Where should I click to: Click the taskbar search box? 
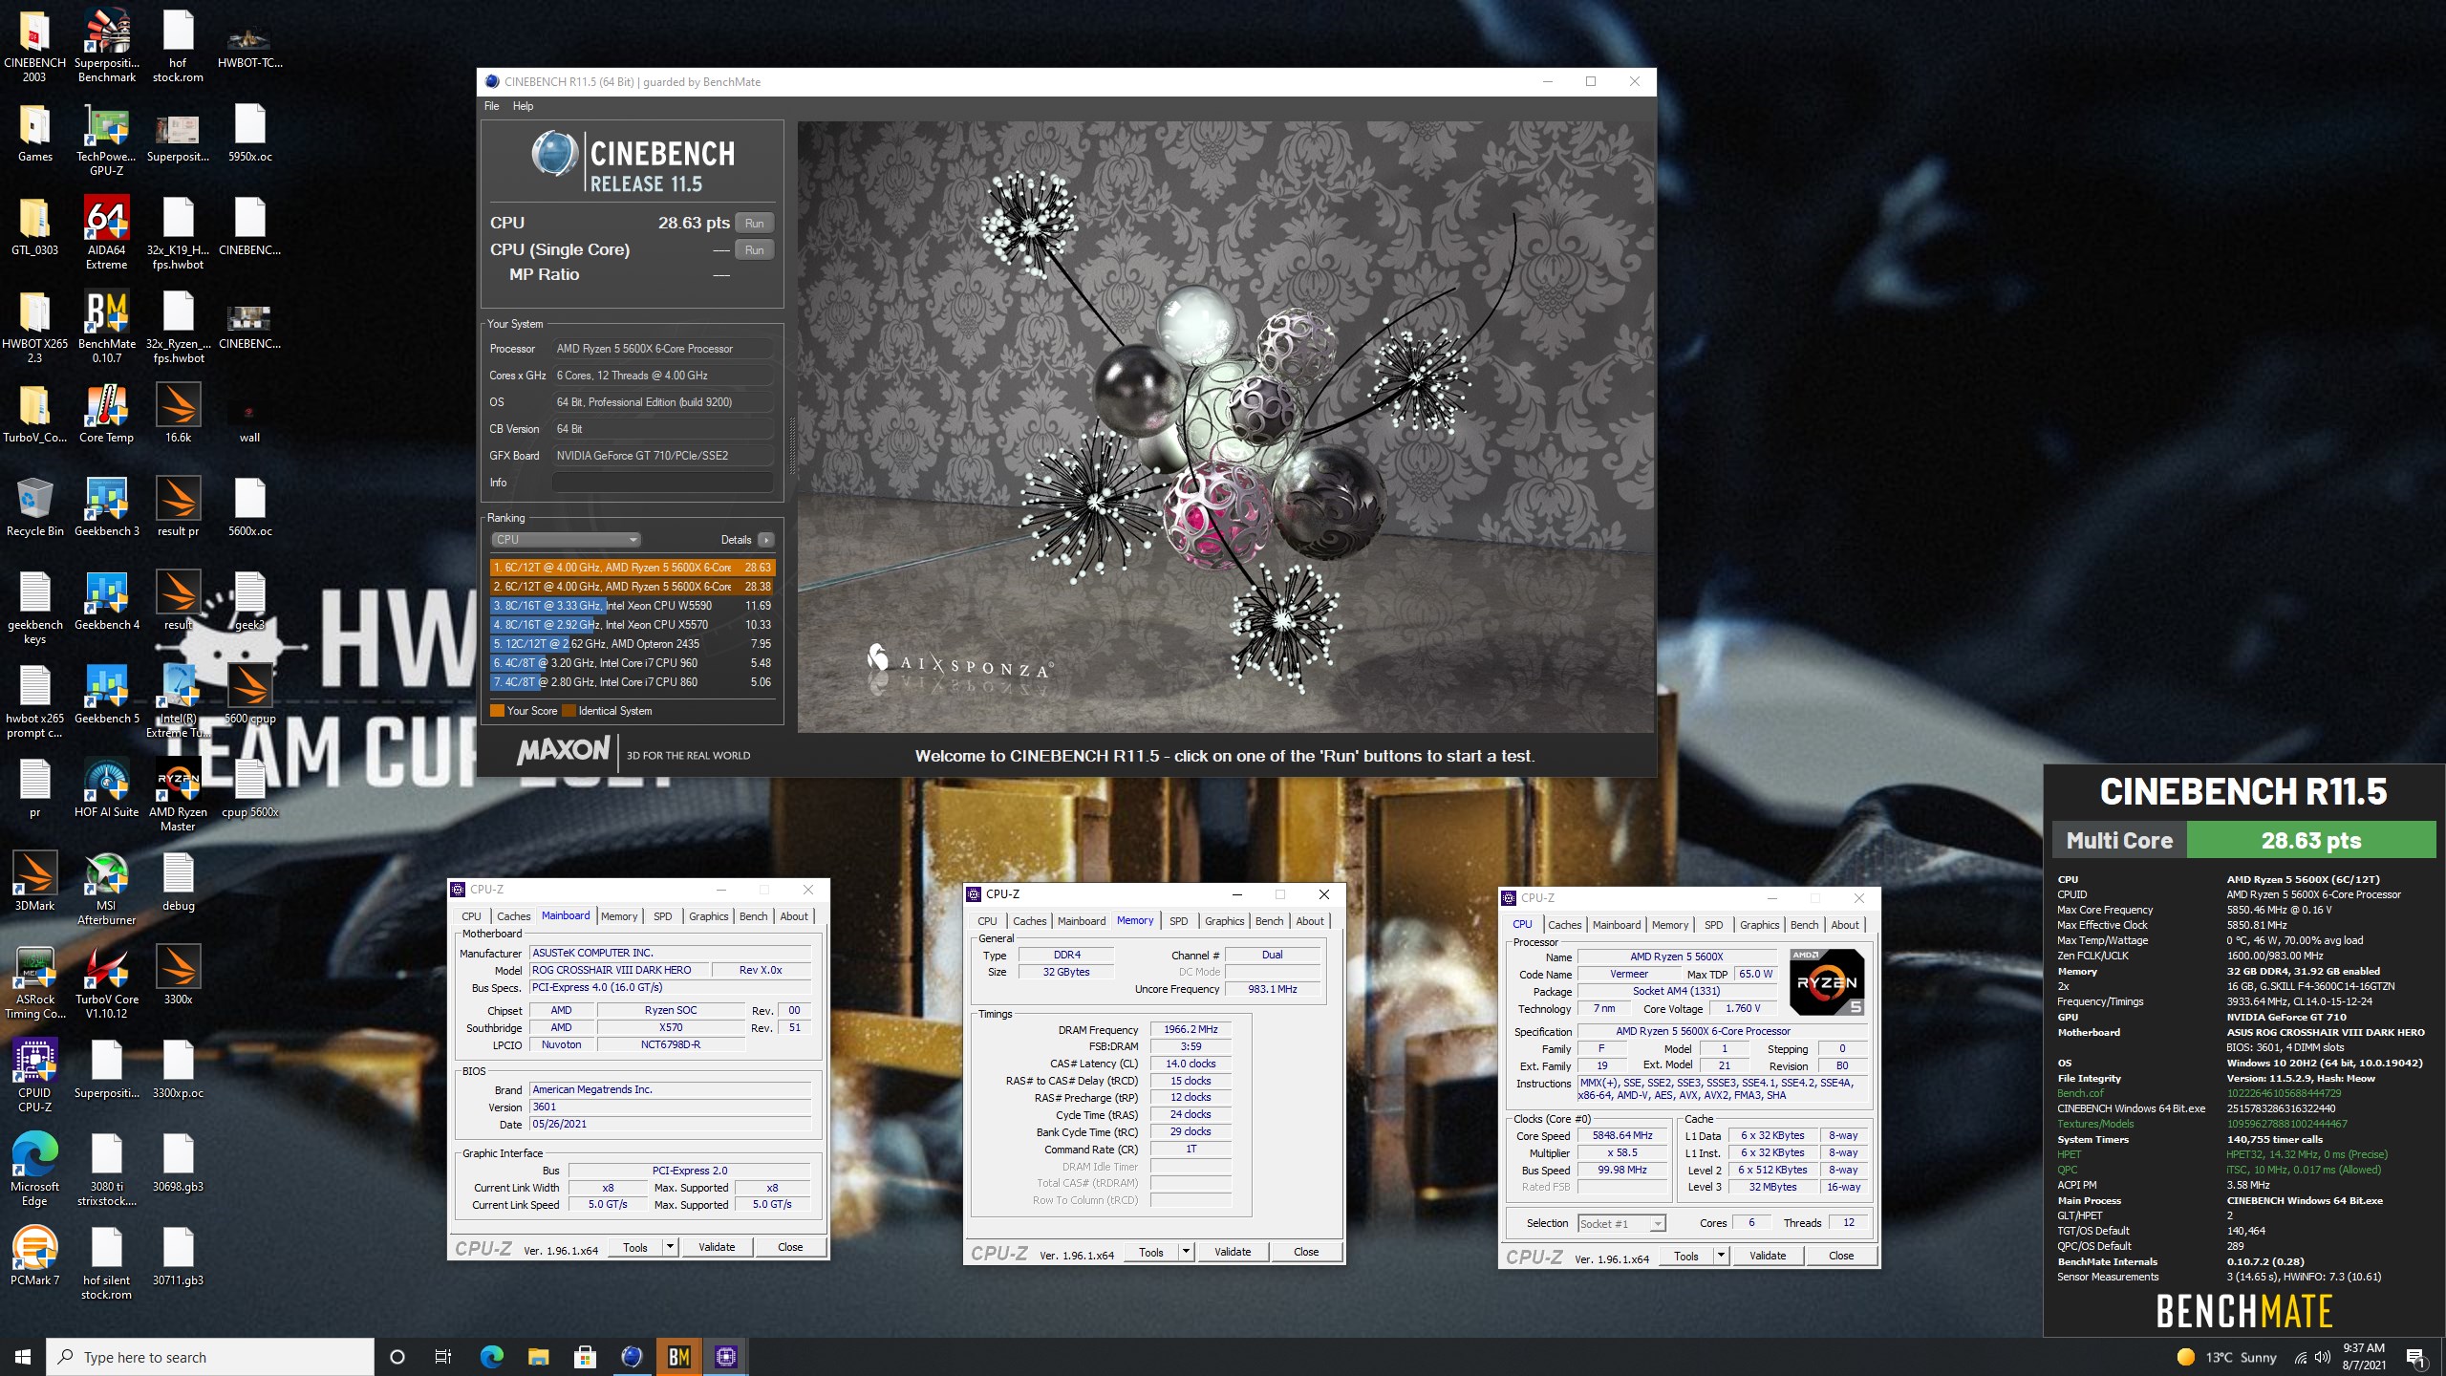[210, 1357]
